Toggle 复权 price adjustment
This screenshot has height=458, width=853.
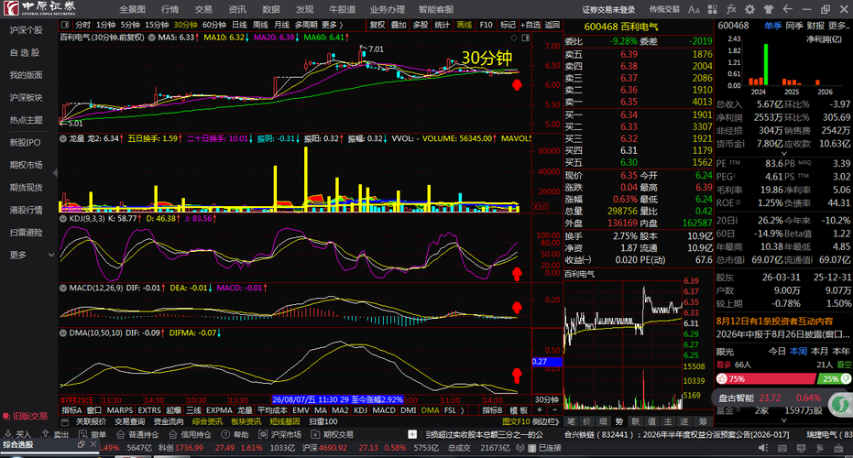pos(377,25)
